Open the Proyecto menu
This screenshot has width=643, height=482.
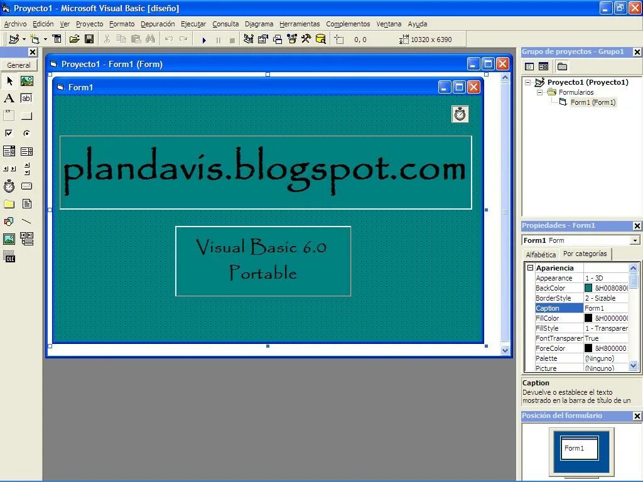(x=89, y=24)
